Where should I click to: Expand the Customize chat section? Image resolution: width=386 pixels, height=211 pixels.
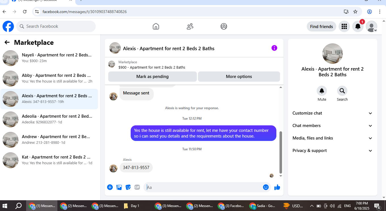[x=332, y=113]
